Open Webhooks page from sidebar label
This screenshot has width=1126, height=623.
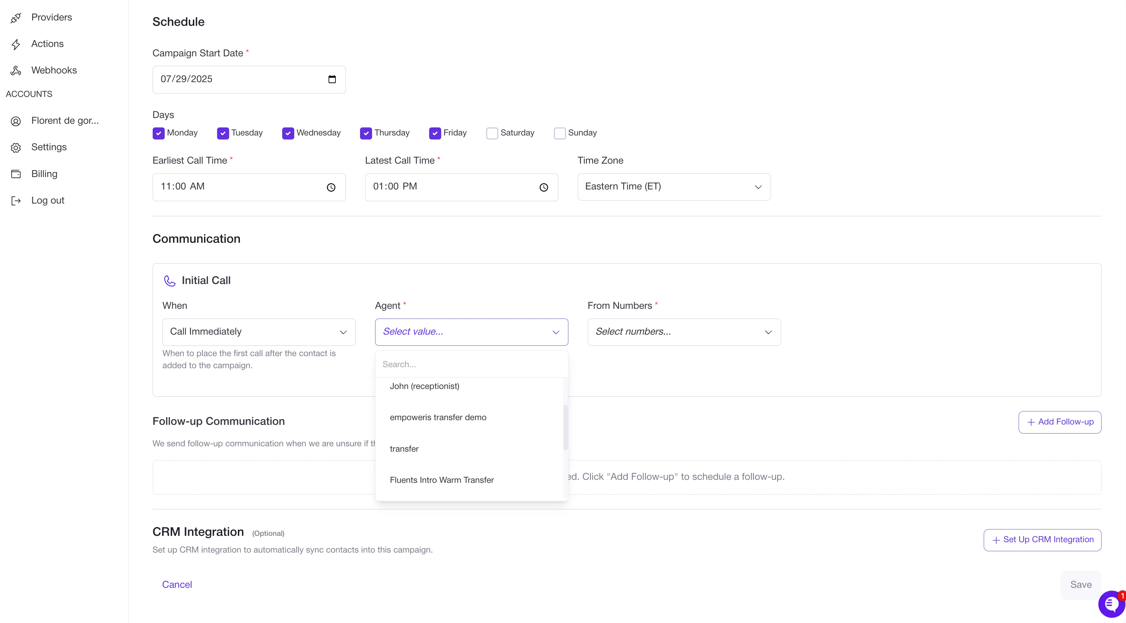pyautogui.click(x=54, y=70)
